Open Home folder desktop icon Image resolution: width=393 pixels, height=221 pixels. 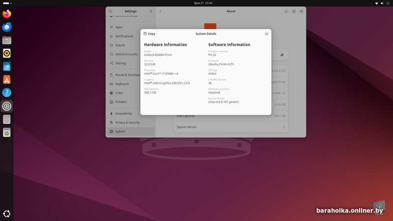click(x=379, y=208)
